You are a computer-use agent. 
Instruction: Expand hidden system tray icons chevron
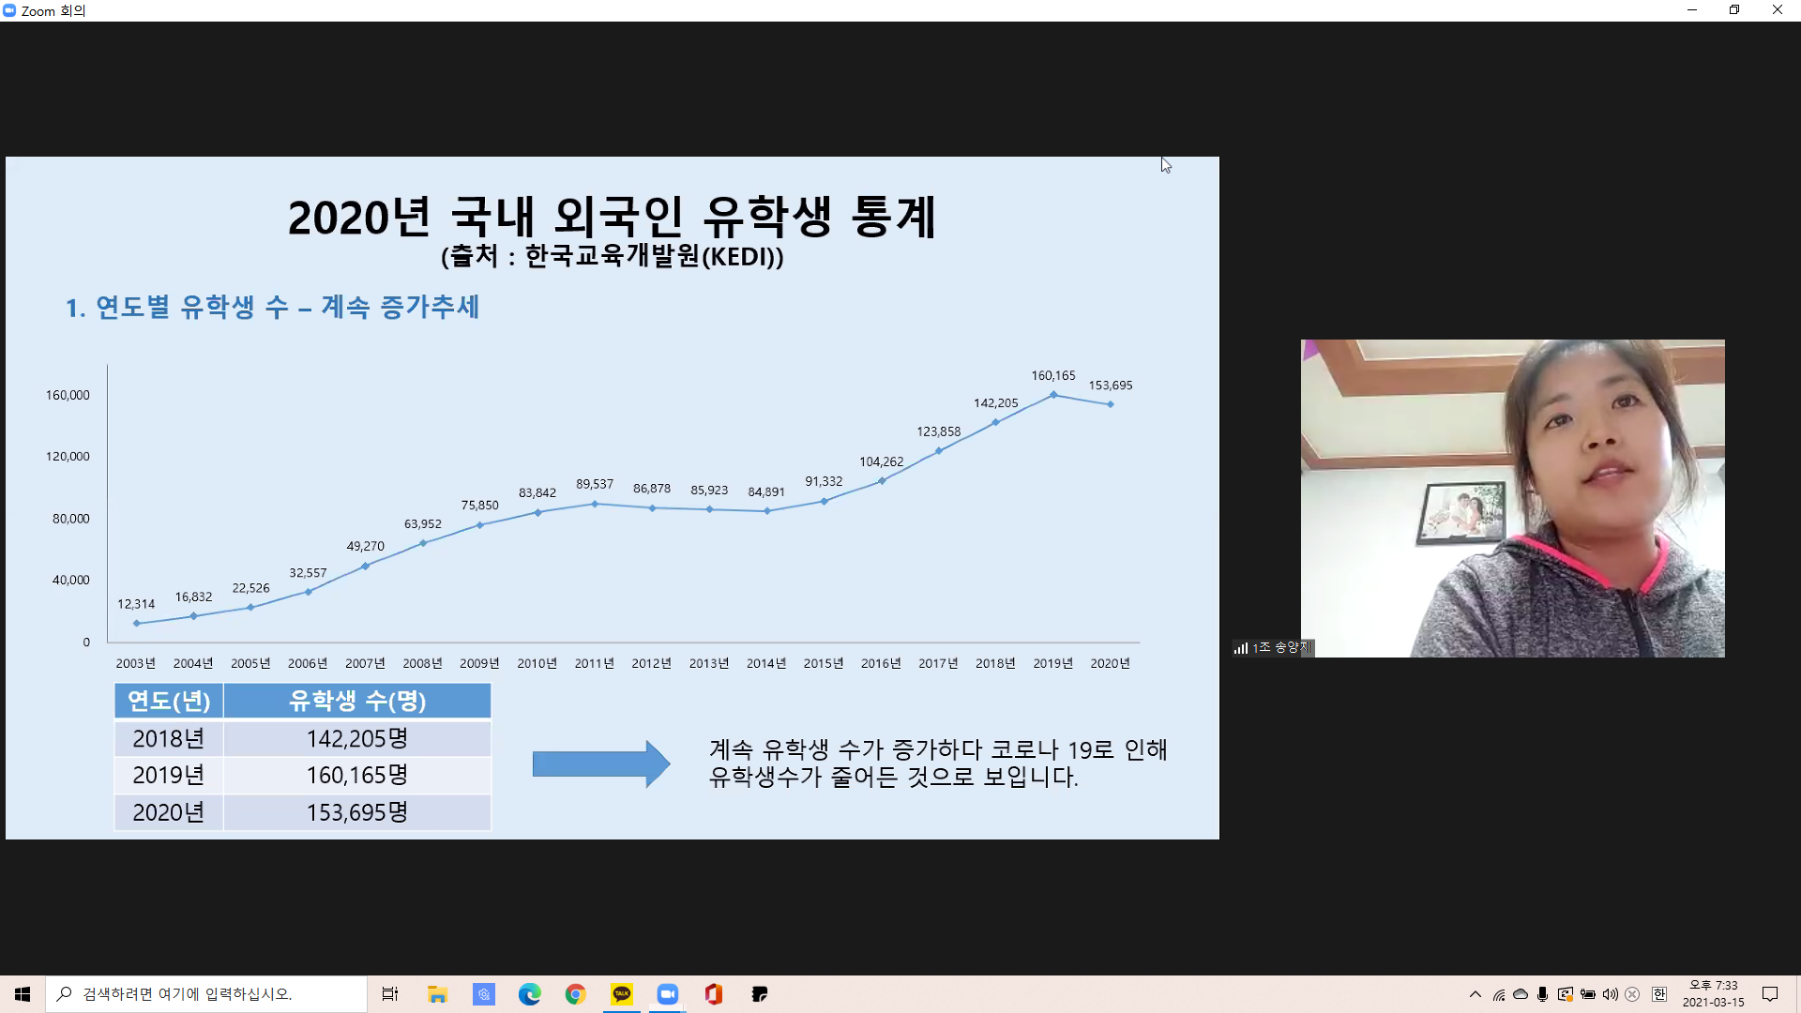coord(1476,994)
